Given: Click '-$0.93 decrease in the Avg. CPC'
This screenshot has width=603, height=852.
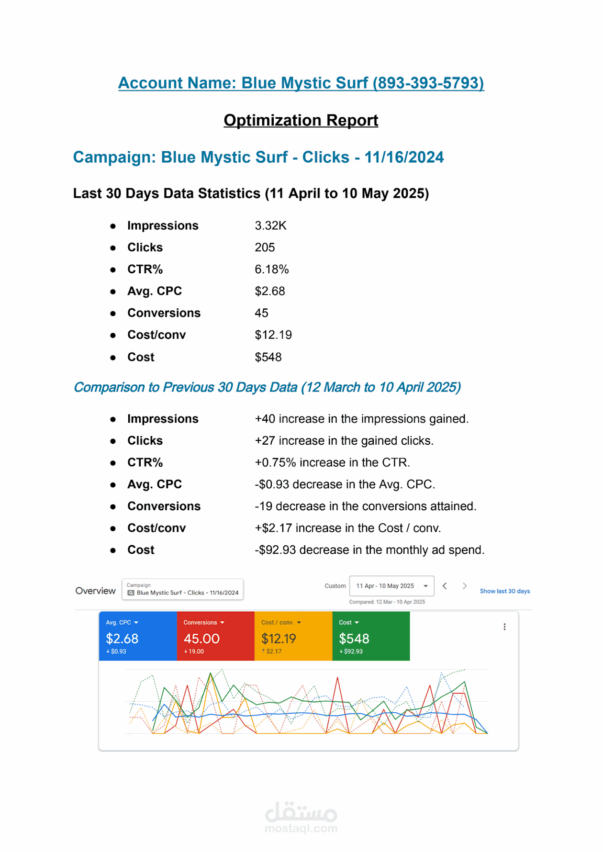Looking at the screenshot, I should [345, 484].
